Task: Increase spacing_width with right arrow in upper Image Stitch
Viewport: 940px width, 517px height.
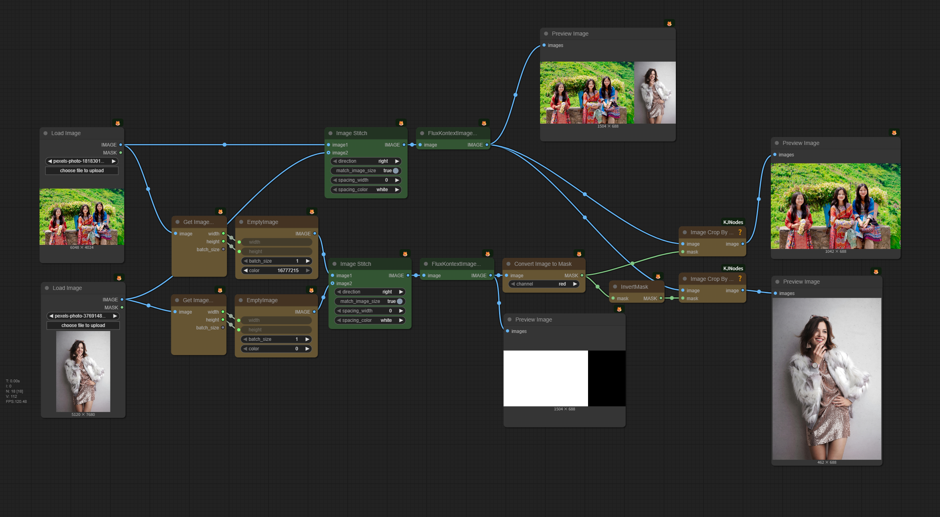Action: [397, 180]
